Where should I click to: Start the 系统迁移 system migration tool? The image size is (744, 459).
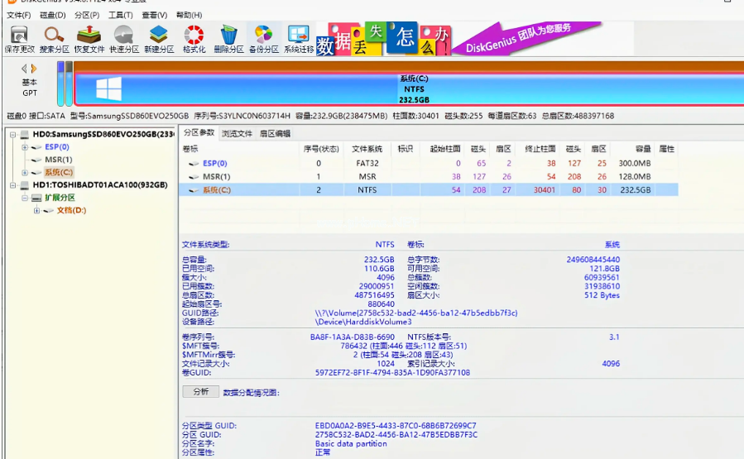(298, 38)
